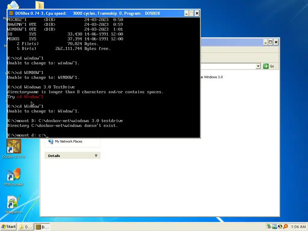Minimize the DOSBox window
The width and height of the screenshot is (308, 231).
point(186,13)
